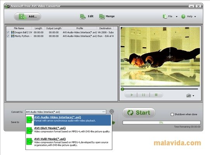This screenshot has width=210, height=155.
Task: Play the video preview
Action: click(x=131, y=95)
